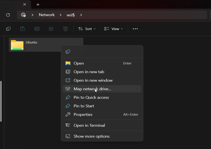
Task: Expand the Sort dropdown
Action: [87, 29]
